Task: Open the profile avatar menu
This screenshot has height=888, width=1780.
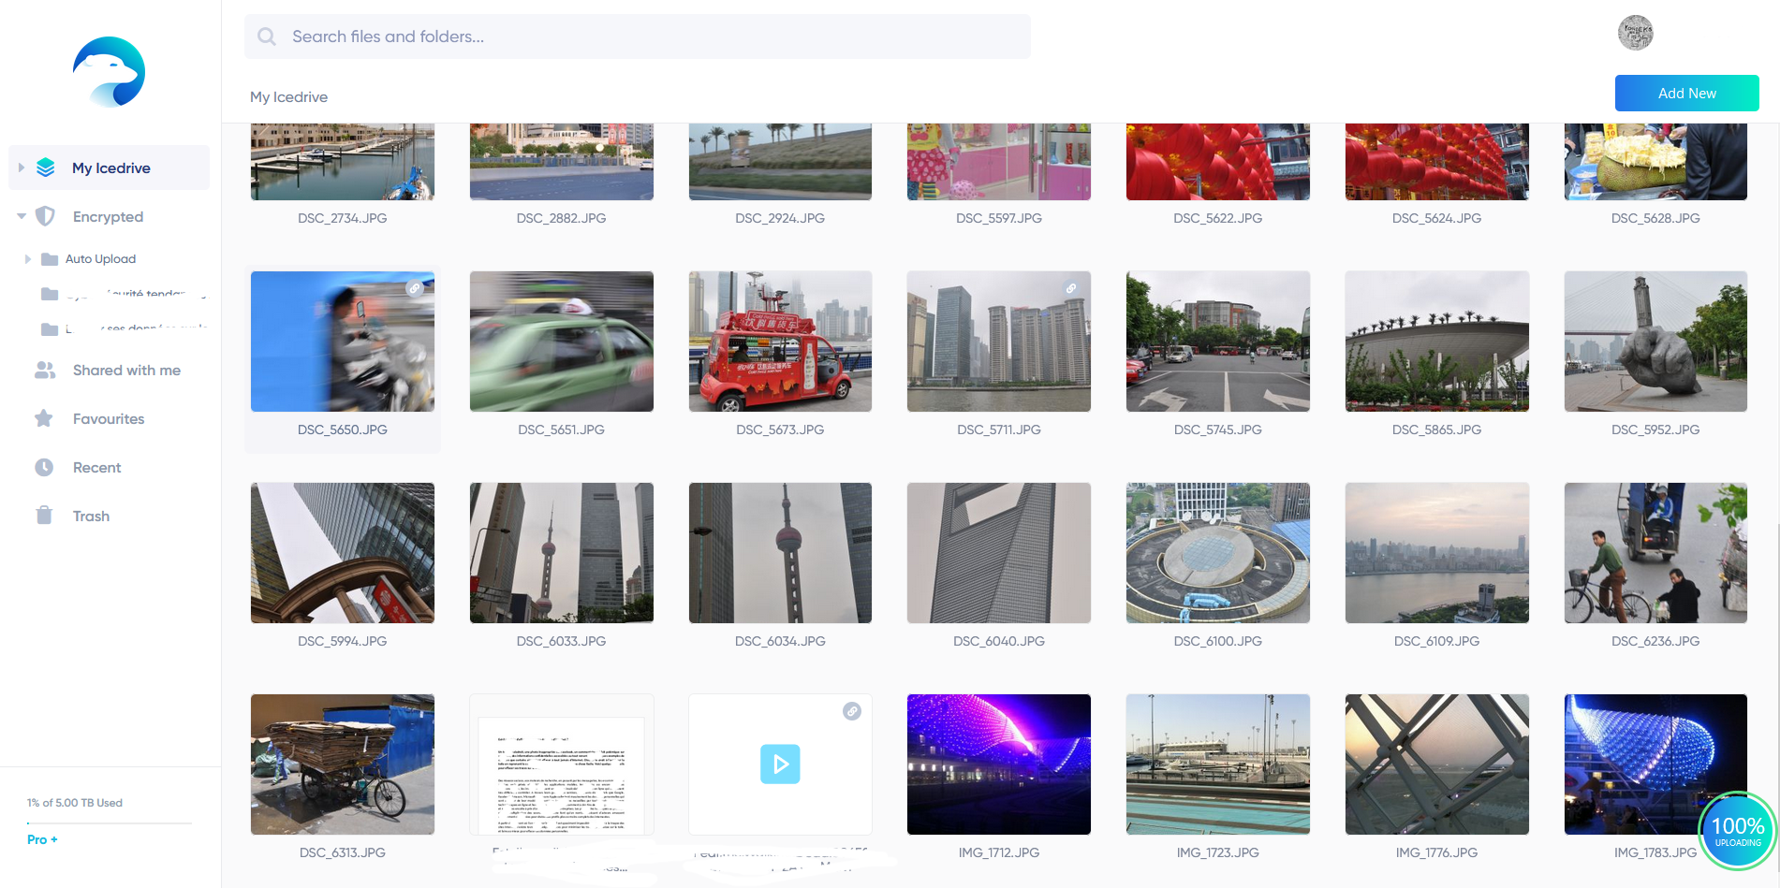Action: tap(1635, 32)
